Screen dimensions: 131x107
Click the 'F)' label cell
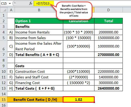11,77
